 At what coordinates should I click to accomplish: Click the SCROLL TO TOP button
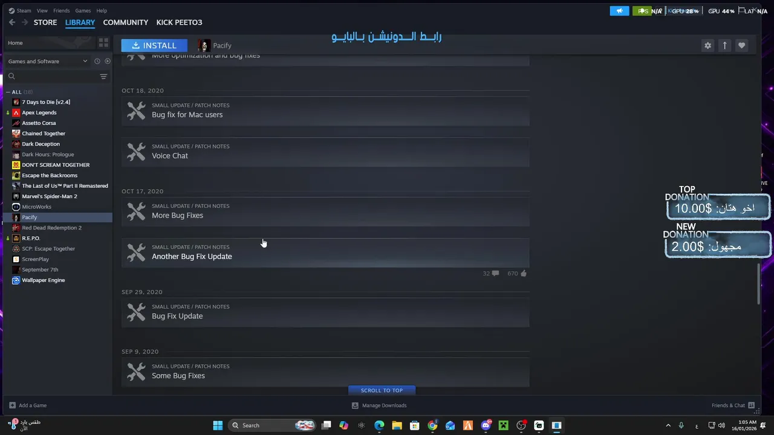click(x=382, y=390)
